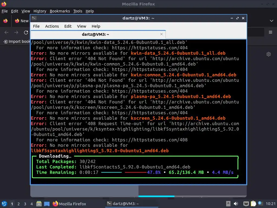Viewport: 277px width, 208px height.
Task: Click httpstatuses.com/408 link text
Action: [150, 140]
